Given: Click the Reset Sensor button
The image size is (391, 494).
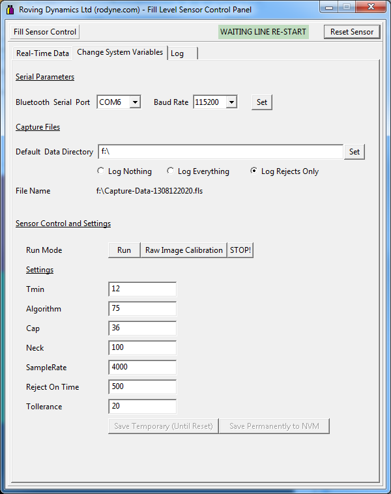Looking at the screenshot, I should pos(352,32).
